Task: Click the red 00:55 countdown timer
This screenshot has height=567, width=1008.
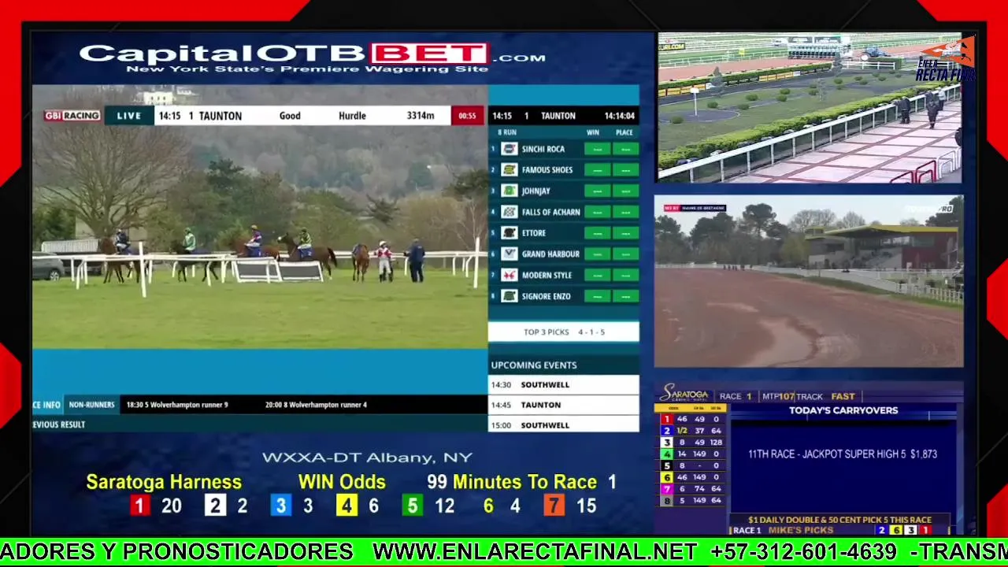Action: pyautogui.click(x=467, y=116)
